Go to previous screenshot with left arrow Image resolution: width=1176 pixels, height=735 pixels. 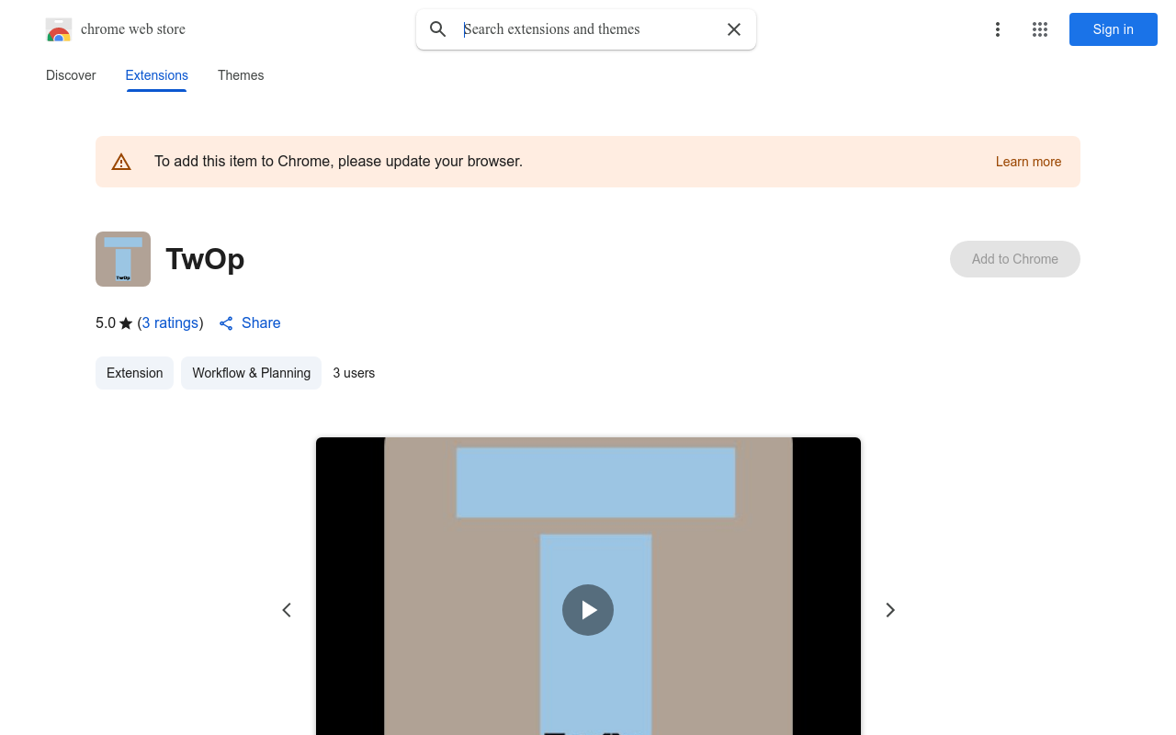pyautogui.click(x=287, y=610)
